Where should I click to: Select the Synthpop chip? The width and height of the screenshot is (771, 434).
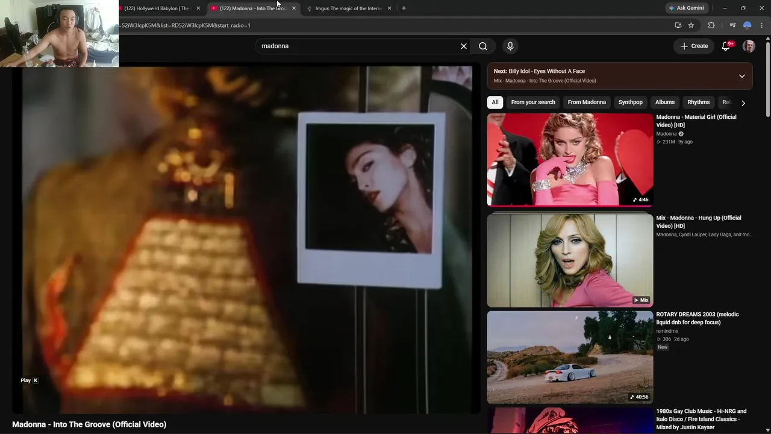click(x=631, y=102)
